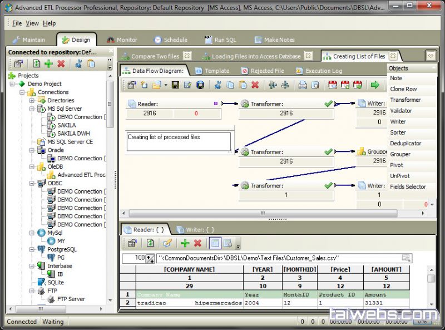
Task: Click the Print icon in diagram toolbar
Action: (303, 85)
